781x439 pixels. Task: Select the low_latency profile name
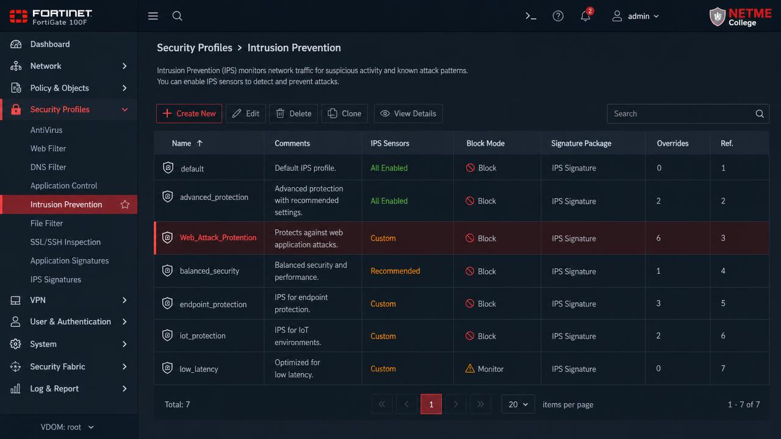click(x=199, y=369)
